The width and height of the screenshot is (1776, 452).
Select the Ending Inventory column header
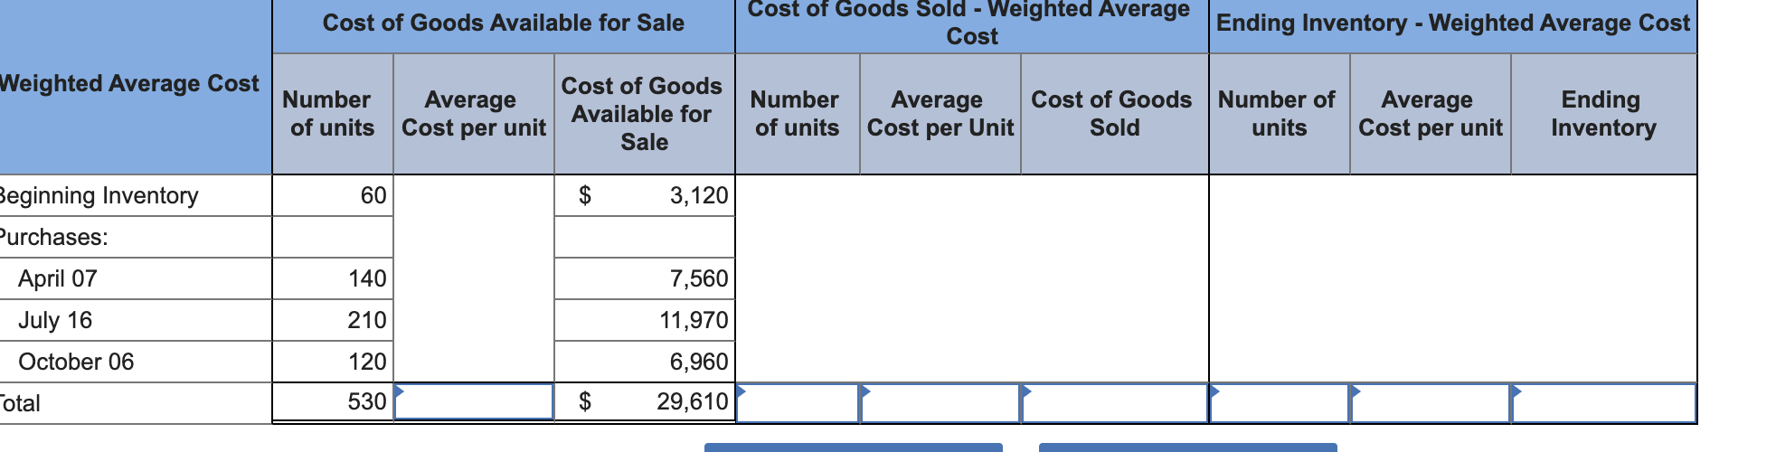[1603, 114]
